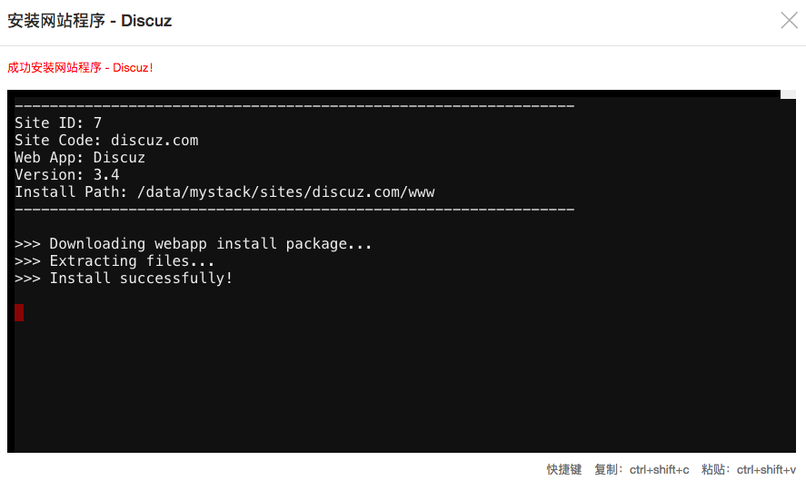The width and height of the screenshot is (806, 490).
Task: Click the '粘贴: ctrl+shift+v' hint
Action: coord(749,469)
